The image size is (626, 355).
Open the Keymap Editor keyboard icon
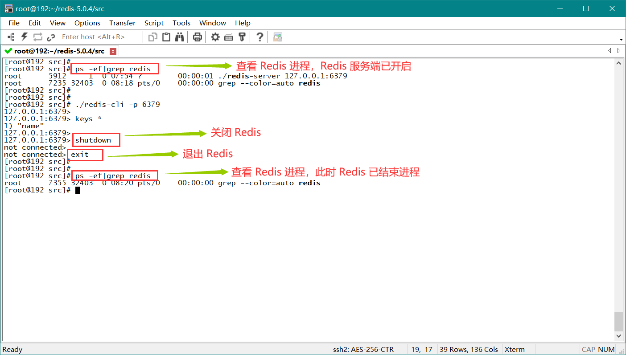229,37
